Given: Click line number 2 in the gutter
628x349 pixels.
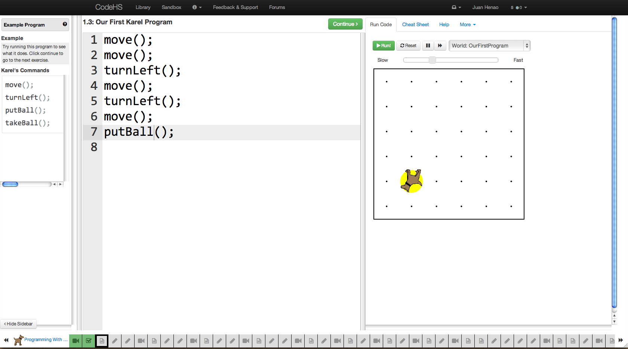Looking at the screenshot, I should pos(94,55).
